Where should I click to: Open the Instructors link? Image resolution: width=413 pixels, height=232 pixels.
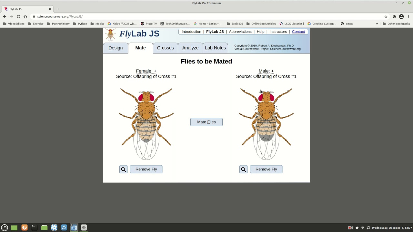(278, 32)
